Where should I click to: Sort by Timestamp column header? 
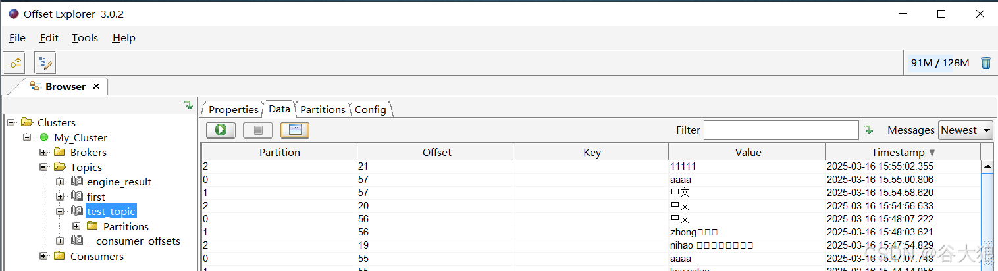pos(903,153)
